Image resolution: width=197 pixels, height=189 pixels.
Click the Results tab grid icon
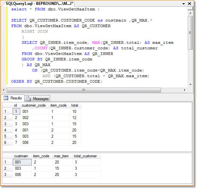coord(6,98)
